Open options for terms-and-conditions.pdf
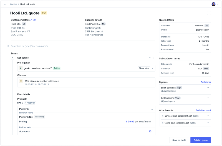 [x=208, y=123]
